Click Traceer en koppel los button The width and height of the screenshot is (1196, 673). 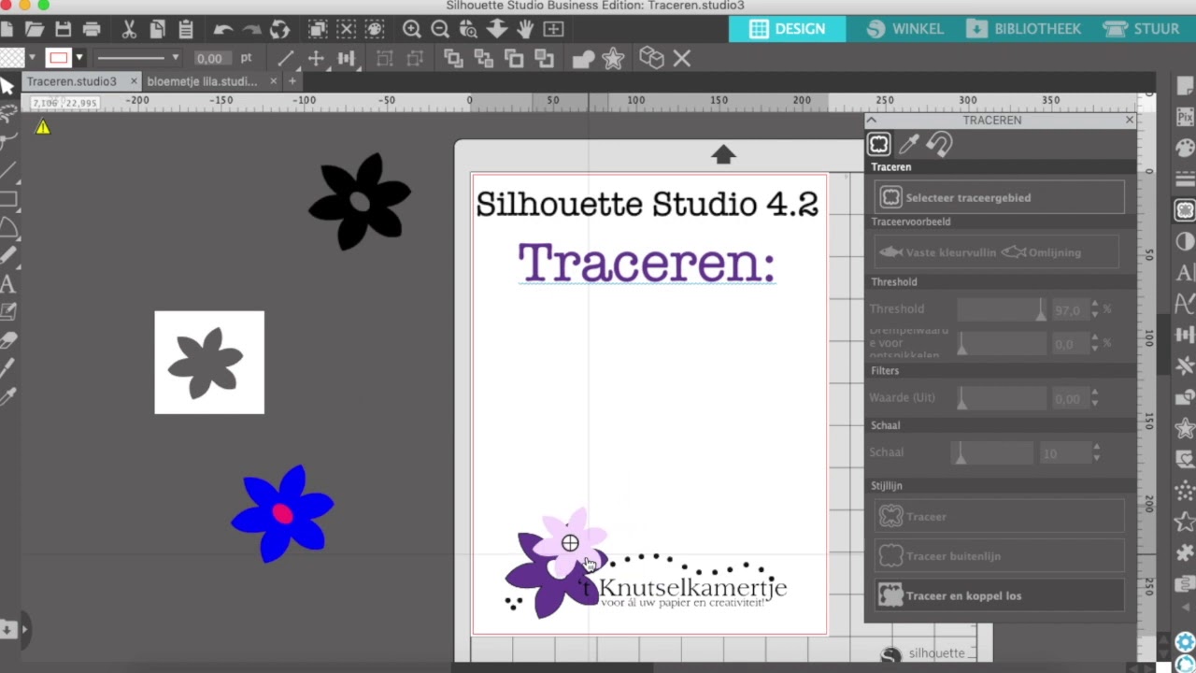pyautogui.click(x=1000, y=595)
